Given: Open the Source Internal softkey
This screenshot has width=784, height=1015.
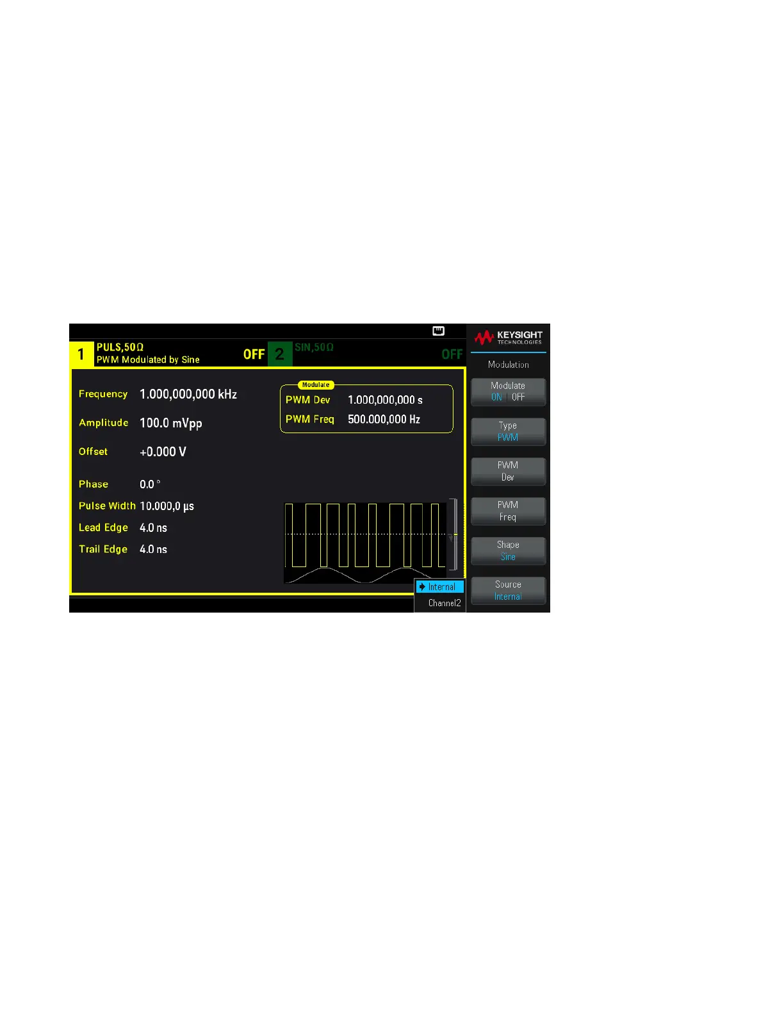Looking at the screenshot, I should pyautogui.click(x=508, y=590).
